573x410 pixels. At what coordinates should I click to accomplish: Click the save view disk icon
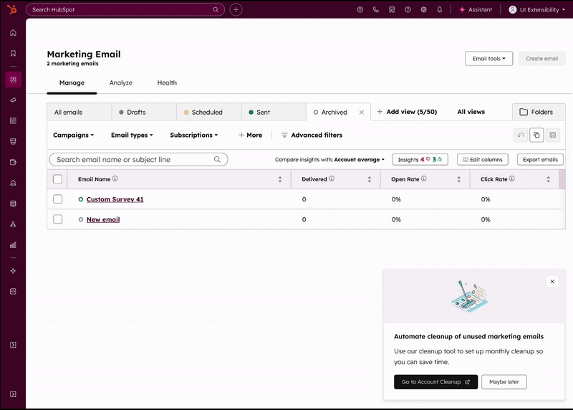coord(552,135)
